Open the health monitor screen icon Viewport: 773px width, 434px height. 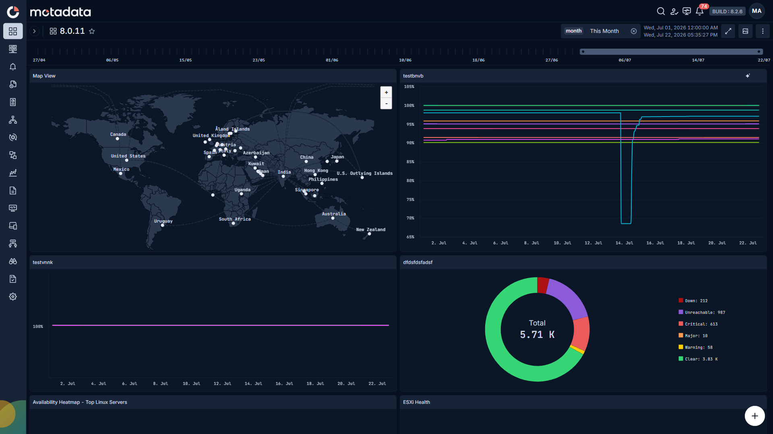pos(687,11)
